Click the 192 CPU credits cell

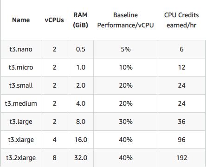tap(181, 158)
